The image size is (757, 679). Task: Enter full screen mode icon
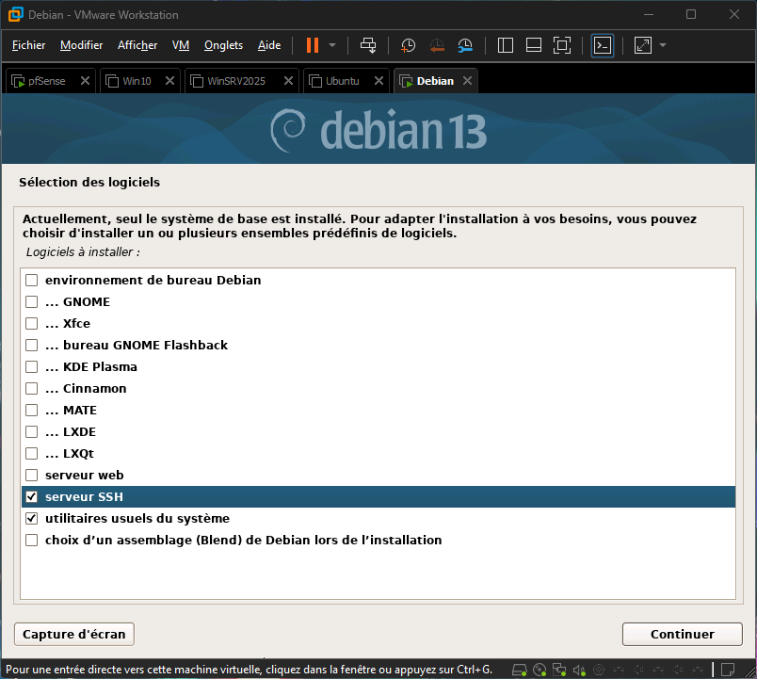[x=562, y=45]
